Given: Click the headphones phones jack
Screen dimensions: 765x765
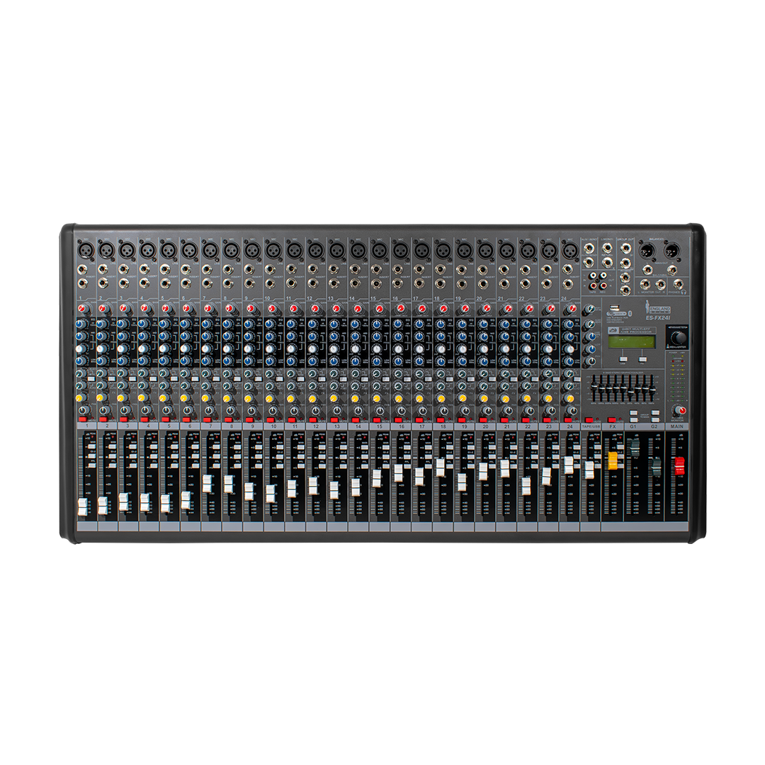Looking at the screenshot, I should click(x=678, y=284).
